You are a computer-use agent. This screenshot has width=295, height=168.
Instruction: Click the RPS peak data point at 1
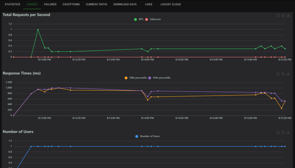pyautogui.click(x=38, y=29)
